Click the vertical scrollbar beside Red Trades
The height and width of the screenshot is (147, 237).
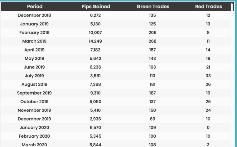(232, 7)
